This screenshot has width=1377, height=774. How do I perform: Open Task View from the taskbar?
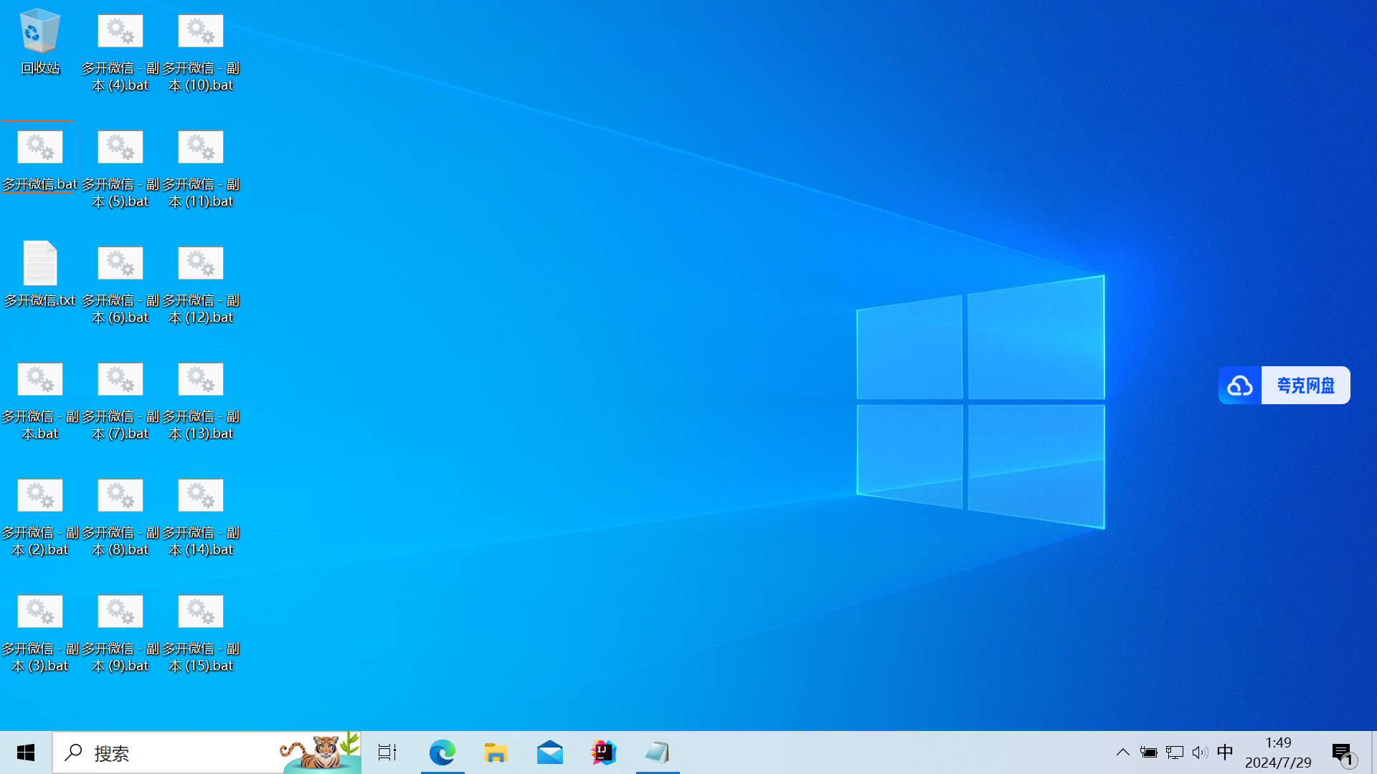[x=387, y=752]
